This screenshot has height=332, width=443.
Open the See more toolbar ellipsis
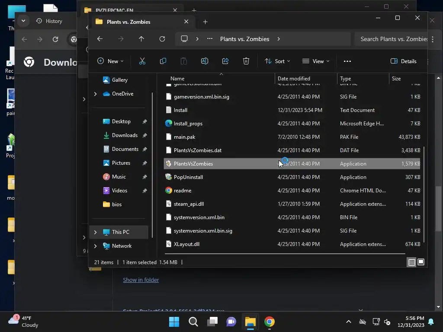(347, 61)
